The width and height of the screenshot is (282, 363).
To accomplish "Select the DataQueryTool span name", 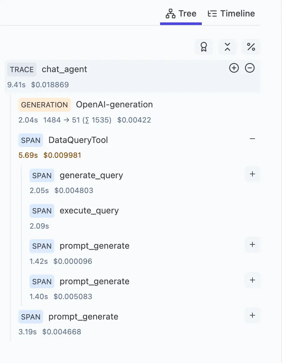I will (x=78, y=140).
